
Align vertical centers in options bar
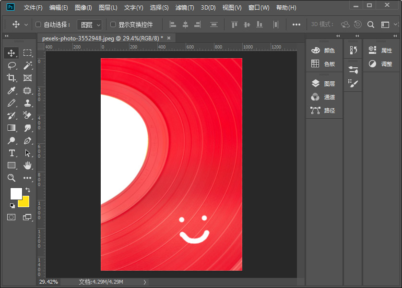point(247,25)
